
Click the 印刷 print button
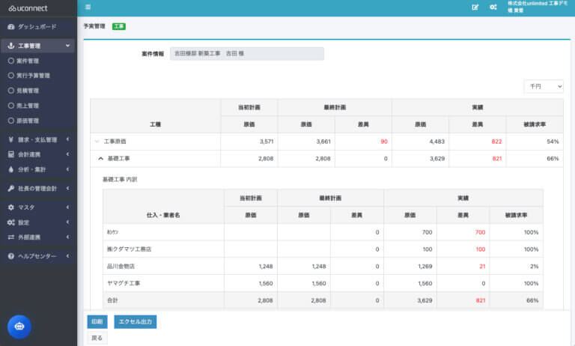pyautogui.click(x=97, y=322)
